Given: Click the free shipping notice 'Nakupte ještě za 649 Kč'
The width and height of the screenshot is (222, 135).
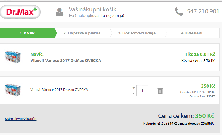Looking at the screenshot, I should click(179, 124).
